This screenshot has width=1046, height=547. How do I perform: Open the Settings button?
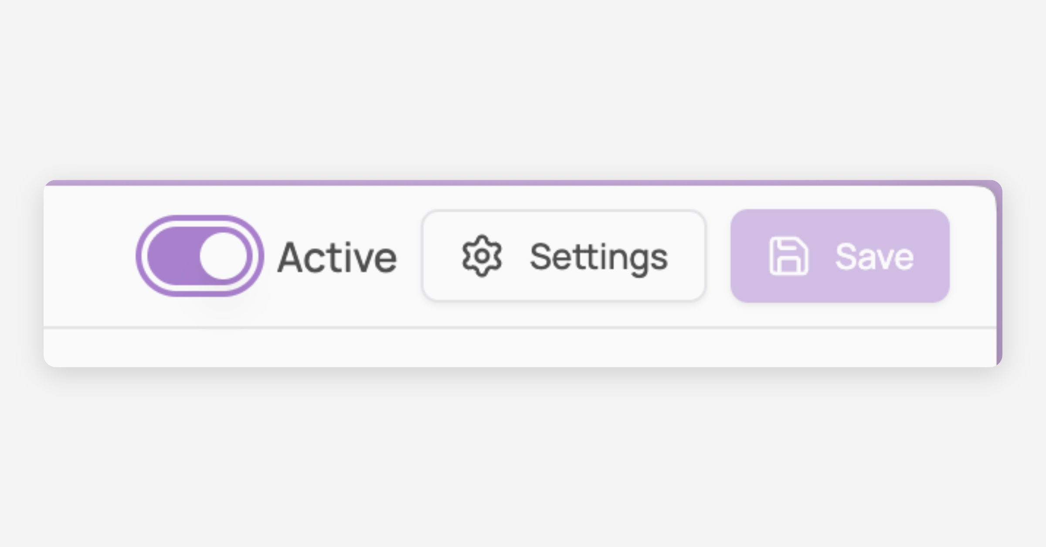coord(564,256)
